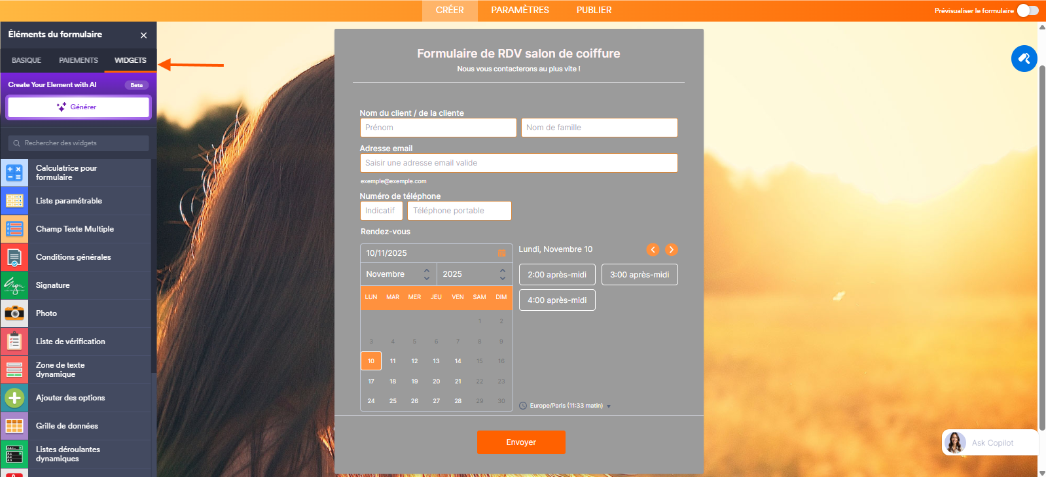Select the Ajouter des options plus icon

pos(14,398)
